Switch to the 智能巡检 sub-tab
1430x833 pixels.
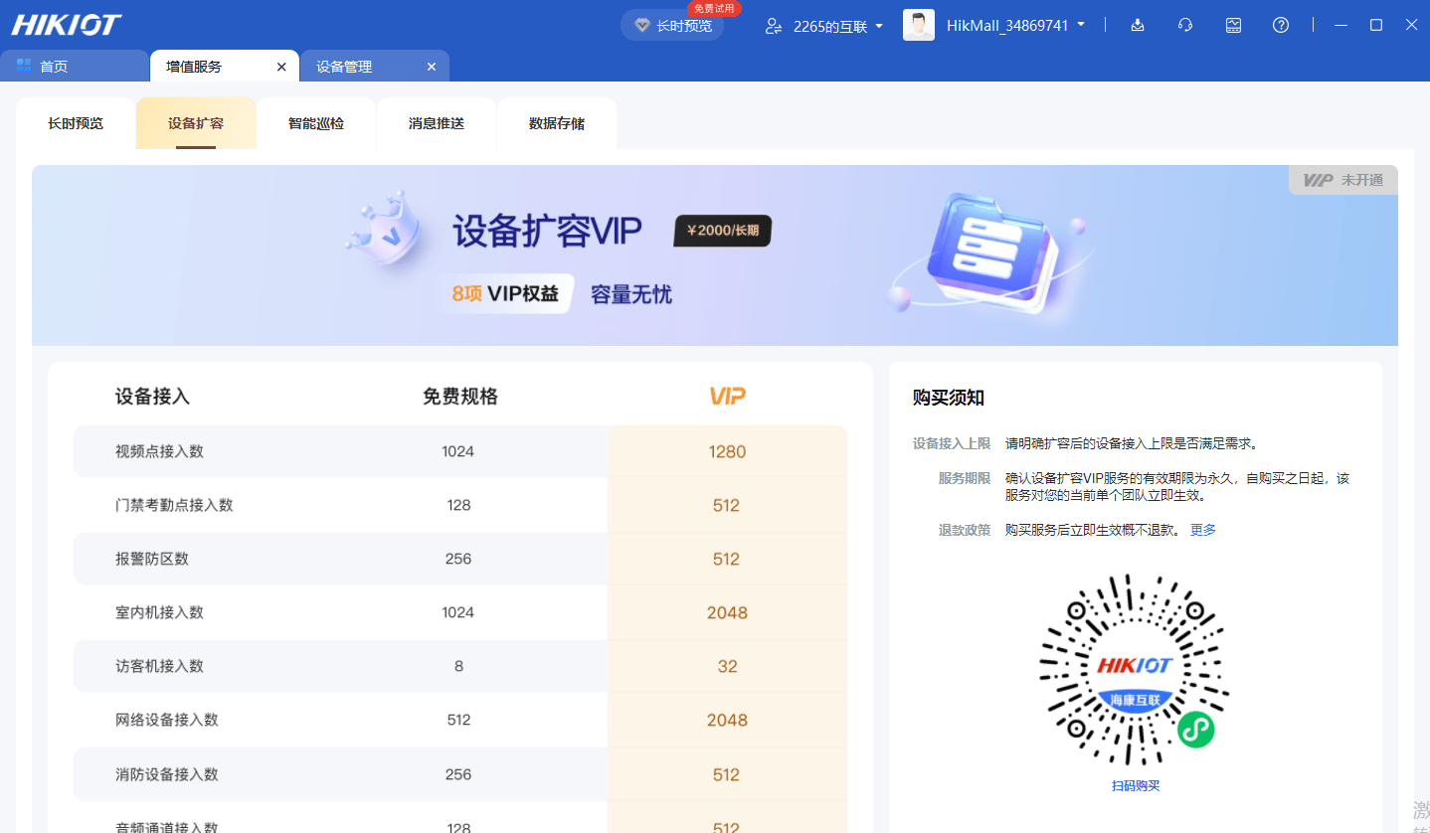315,122
